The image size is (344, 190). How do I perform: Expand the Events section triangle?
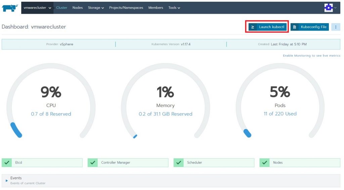(7, 181)
